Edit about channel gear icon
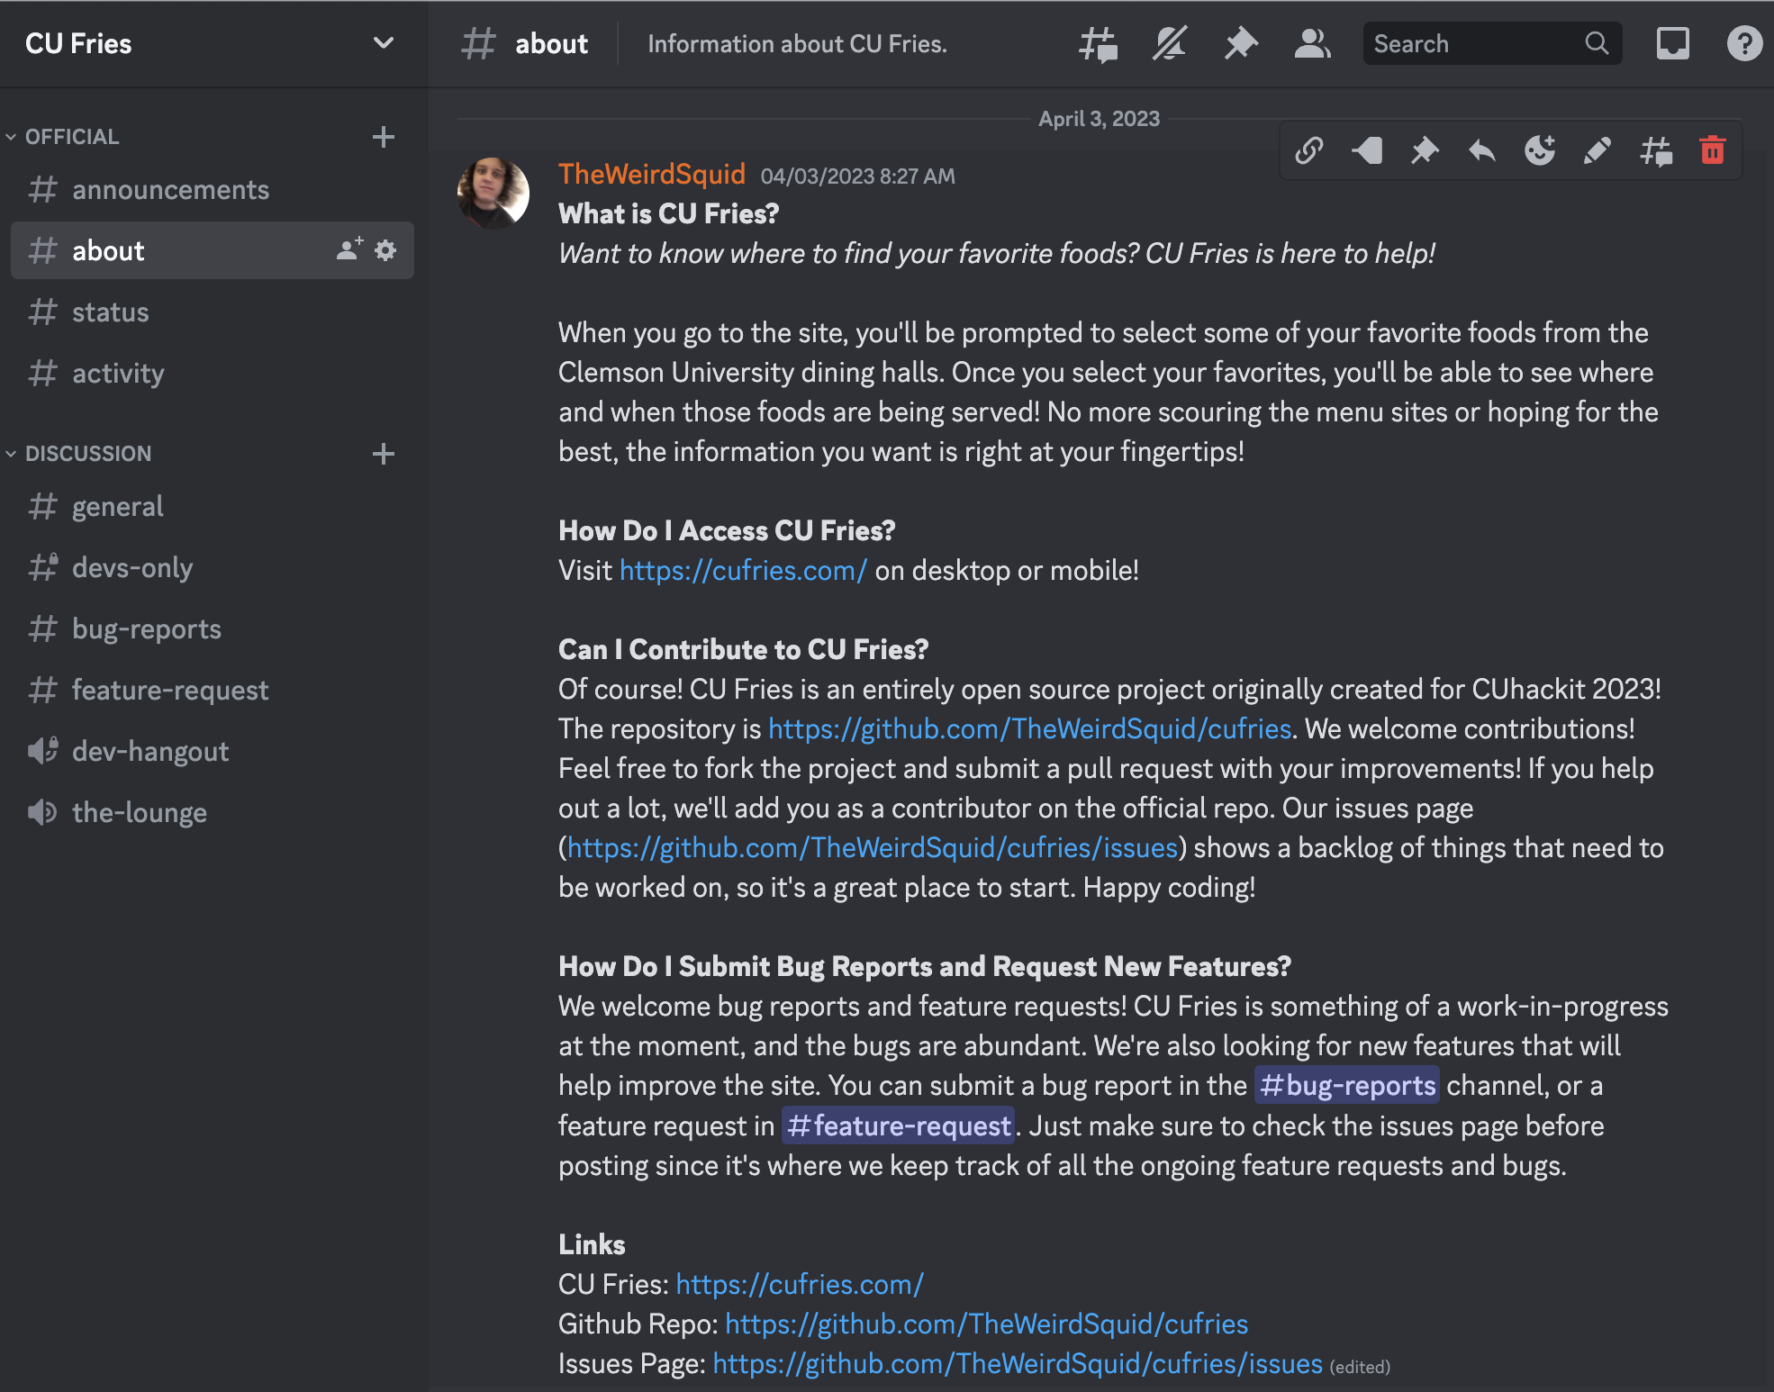 pos(385,250)
